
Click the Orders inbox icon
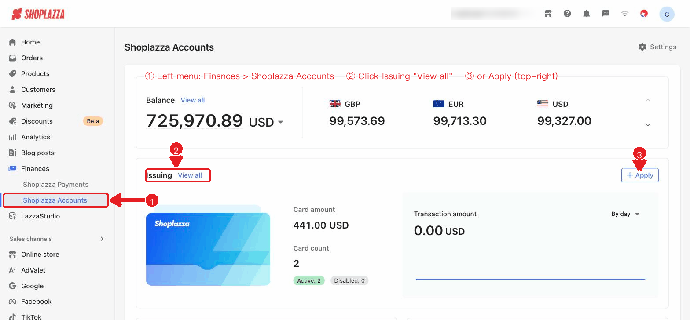(13, 58)
